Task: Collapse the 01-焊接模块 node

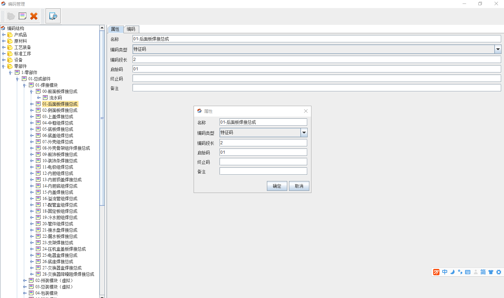Action: 24,85
